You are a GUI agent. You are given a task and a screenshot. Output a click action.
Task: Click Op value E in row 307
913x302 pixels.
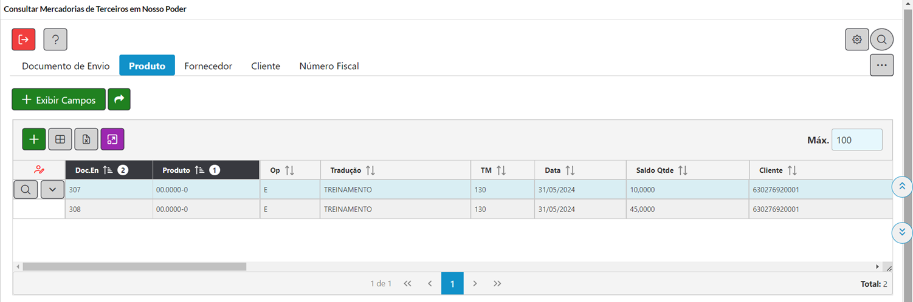pos(290,189)
